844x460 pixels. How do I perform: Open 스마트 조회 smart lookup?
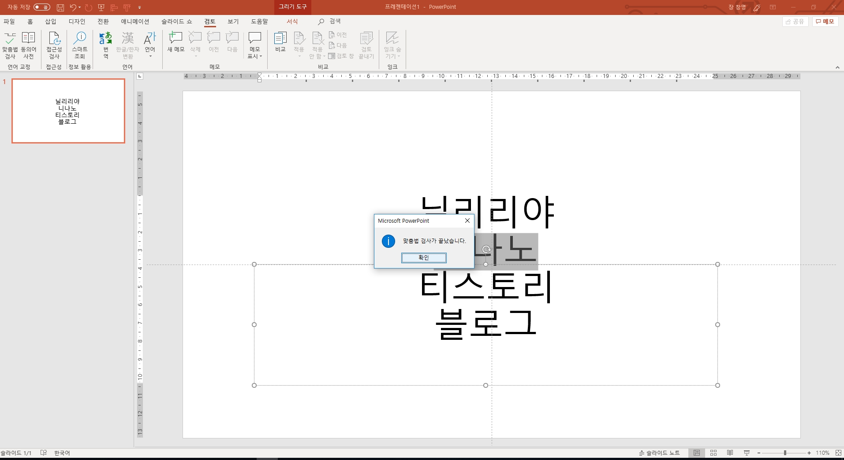(80, 45)
